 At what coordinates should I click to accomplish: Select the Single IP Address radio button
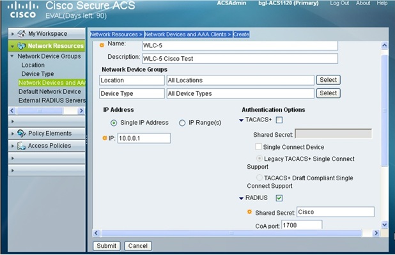114,123
